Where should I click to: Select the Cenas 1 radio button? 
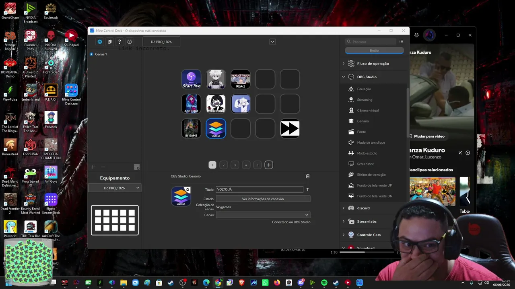91,54
